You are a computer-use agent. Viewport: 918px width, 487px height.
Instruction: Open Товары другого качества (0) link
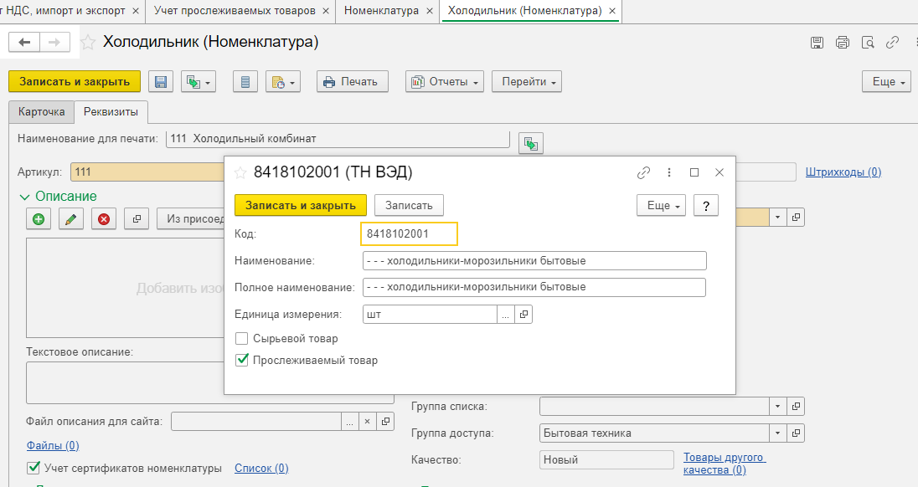(725, 464)
